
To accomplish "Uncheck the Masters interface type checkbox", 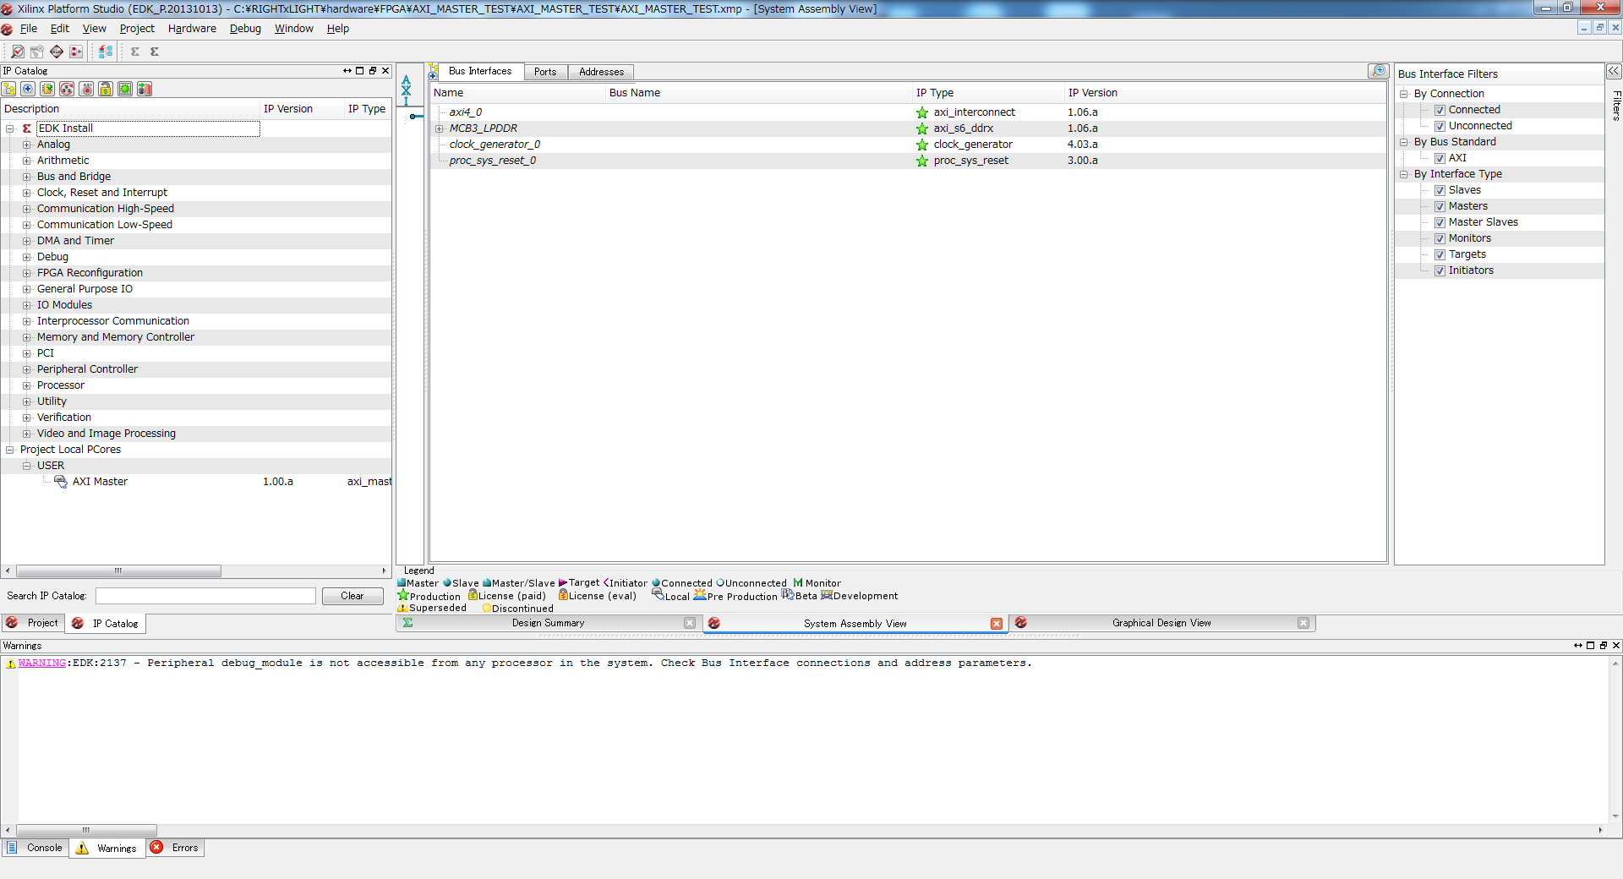I will [x=1440, y=207].
